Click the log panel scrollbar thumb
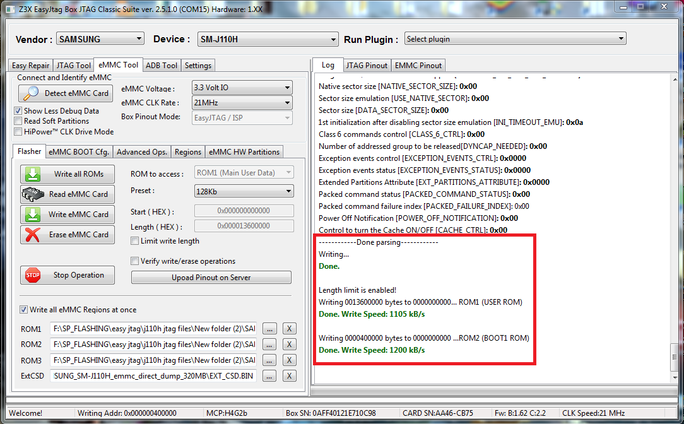The image size is (684, 424). coord(675,357)
